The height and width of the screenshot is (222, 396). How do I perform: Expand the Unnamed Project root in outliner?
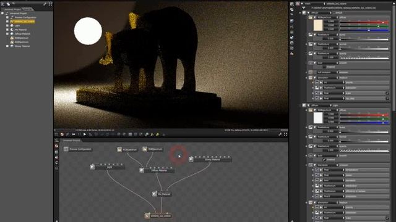coord(2,14)
